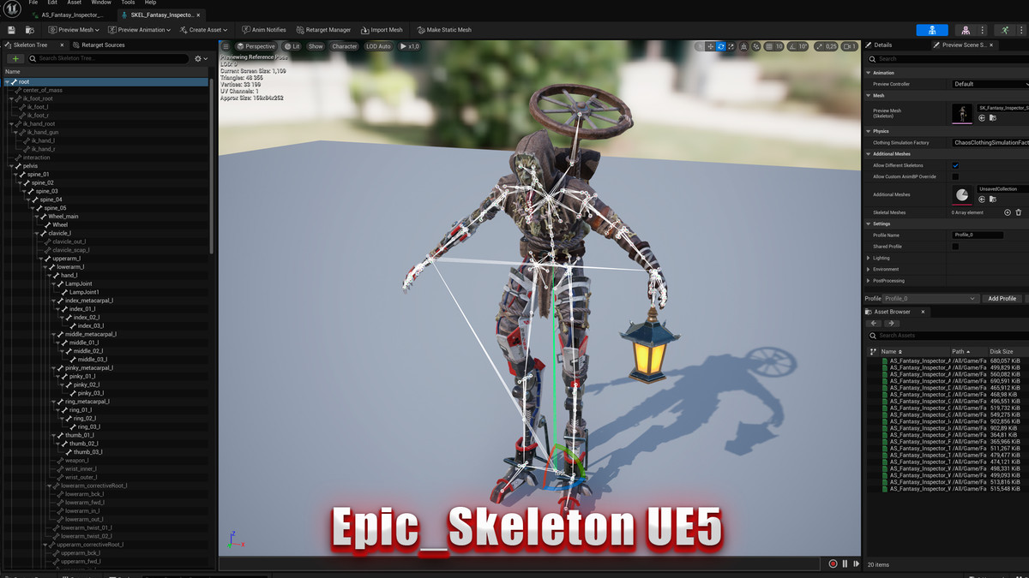Click the Search Skeleton Tree field
1029x578 pixels.
click(111, 59)
